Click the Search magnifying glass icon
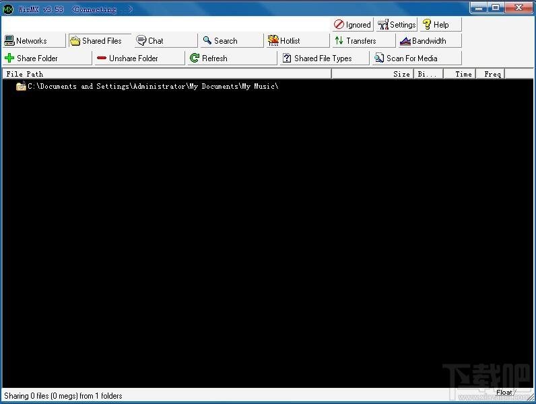Viewport: 536px width, 404px height. pyautogui.click(x=207, y=40)
